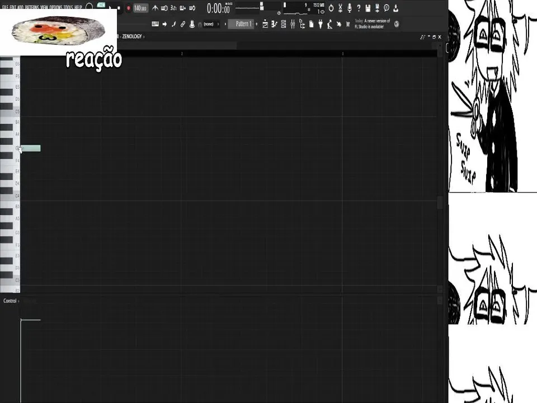The height and width of the screenshot is (403, 537).
Task: Click the C4 piano key
Action: coord(10,196)
